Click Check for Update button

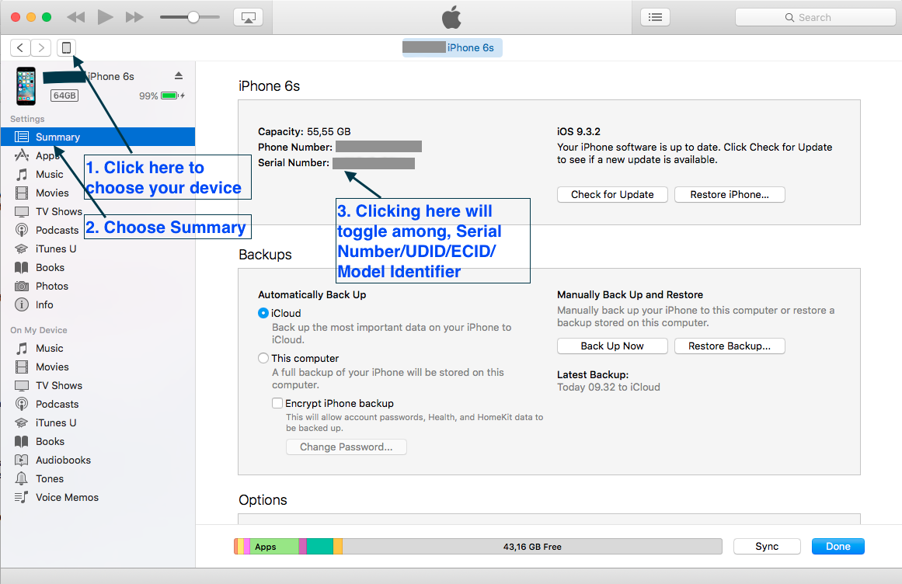click(x=612, y=194)
